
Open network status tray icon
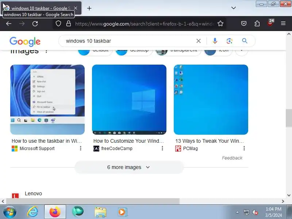(246, 212)
